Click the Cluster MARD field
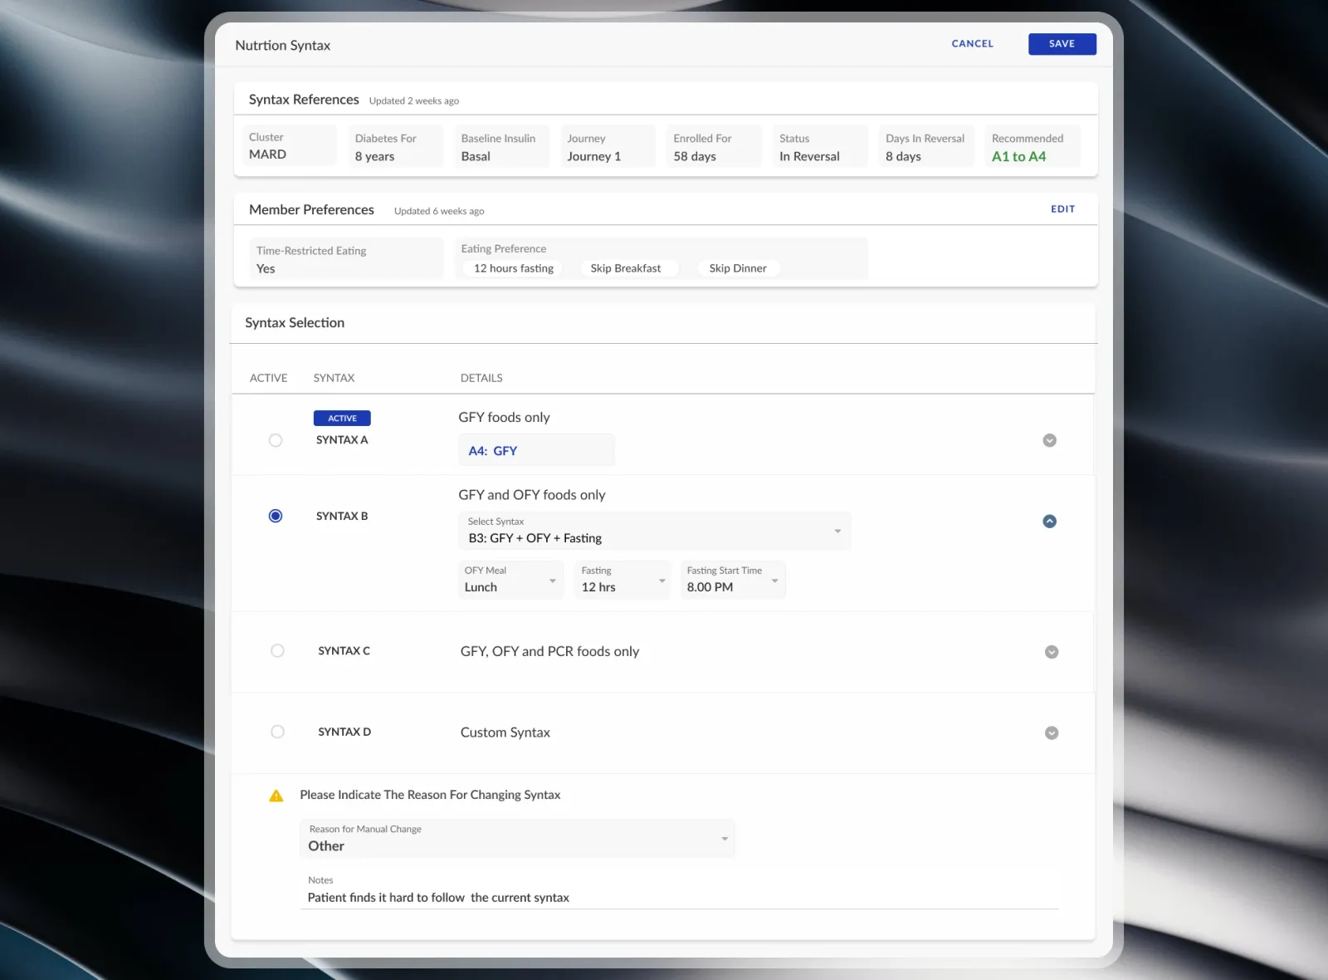1328x980 pixels. (289, 145)
